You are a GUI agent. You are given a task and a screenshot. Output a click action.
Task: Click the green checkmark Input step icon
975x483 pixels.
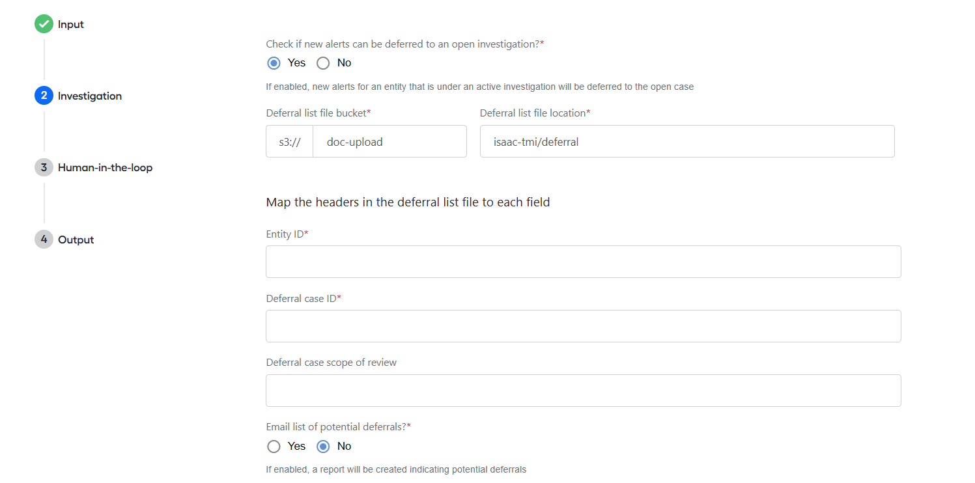[44, 24]
